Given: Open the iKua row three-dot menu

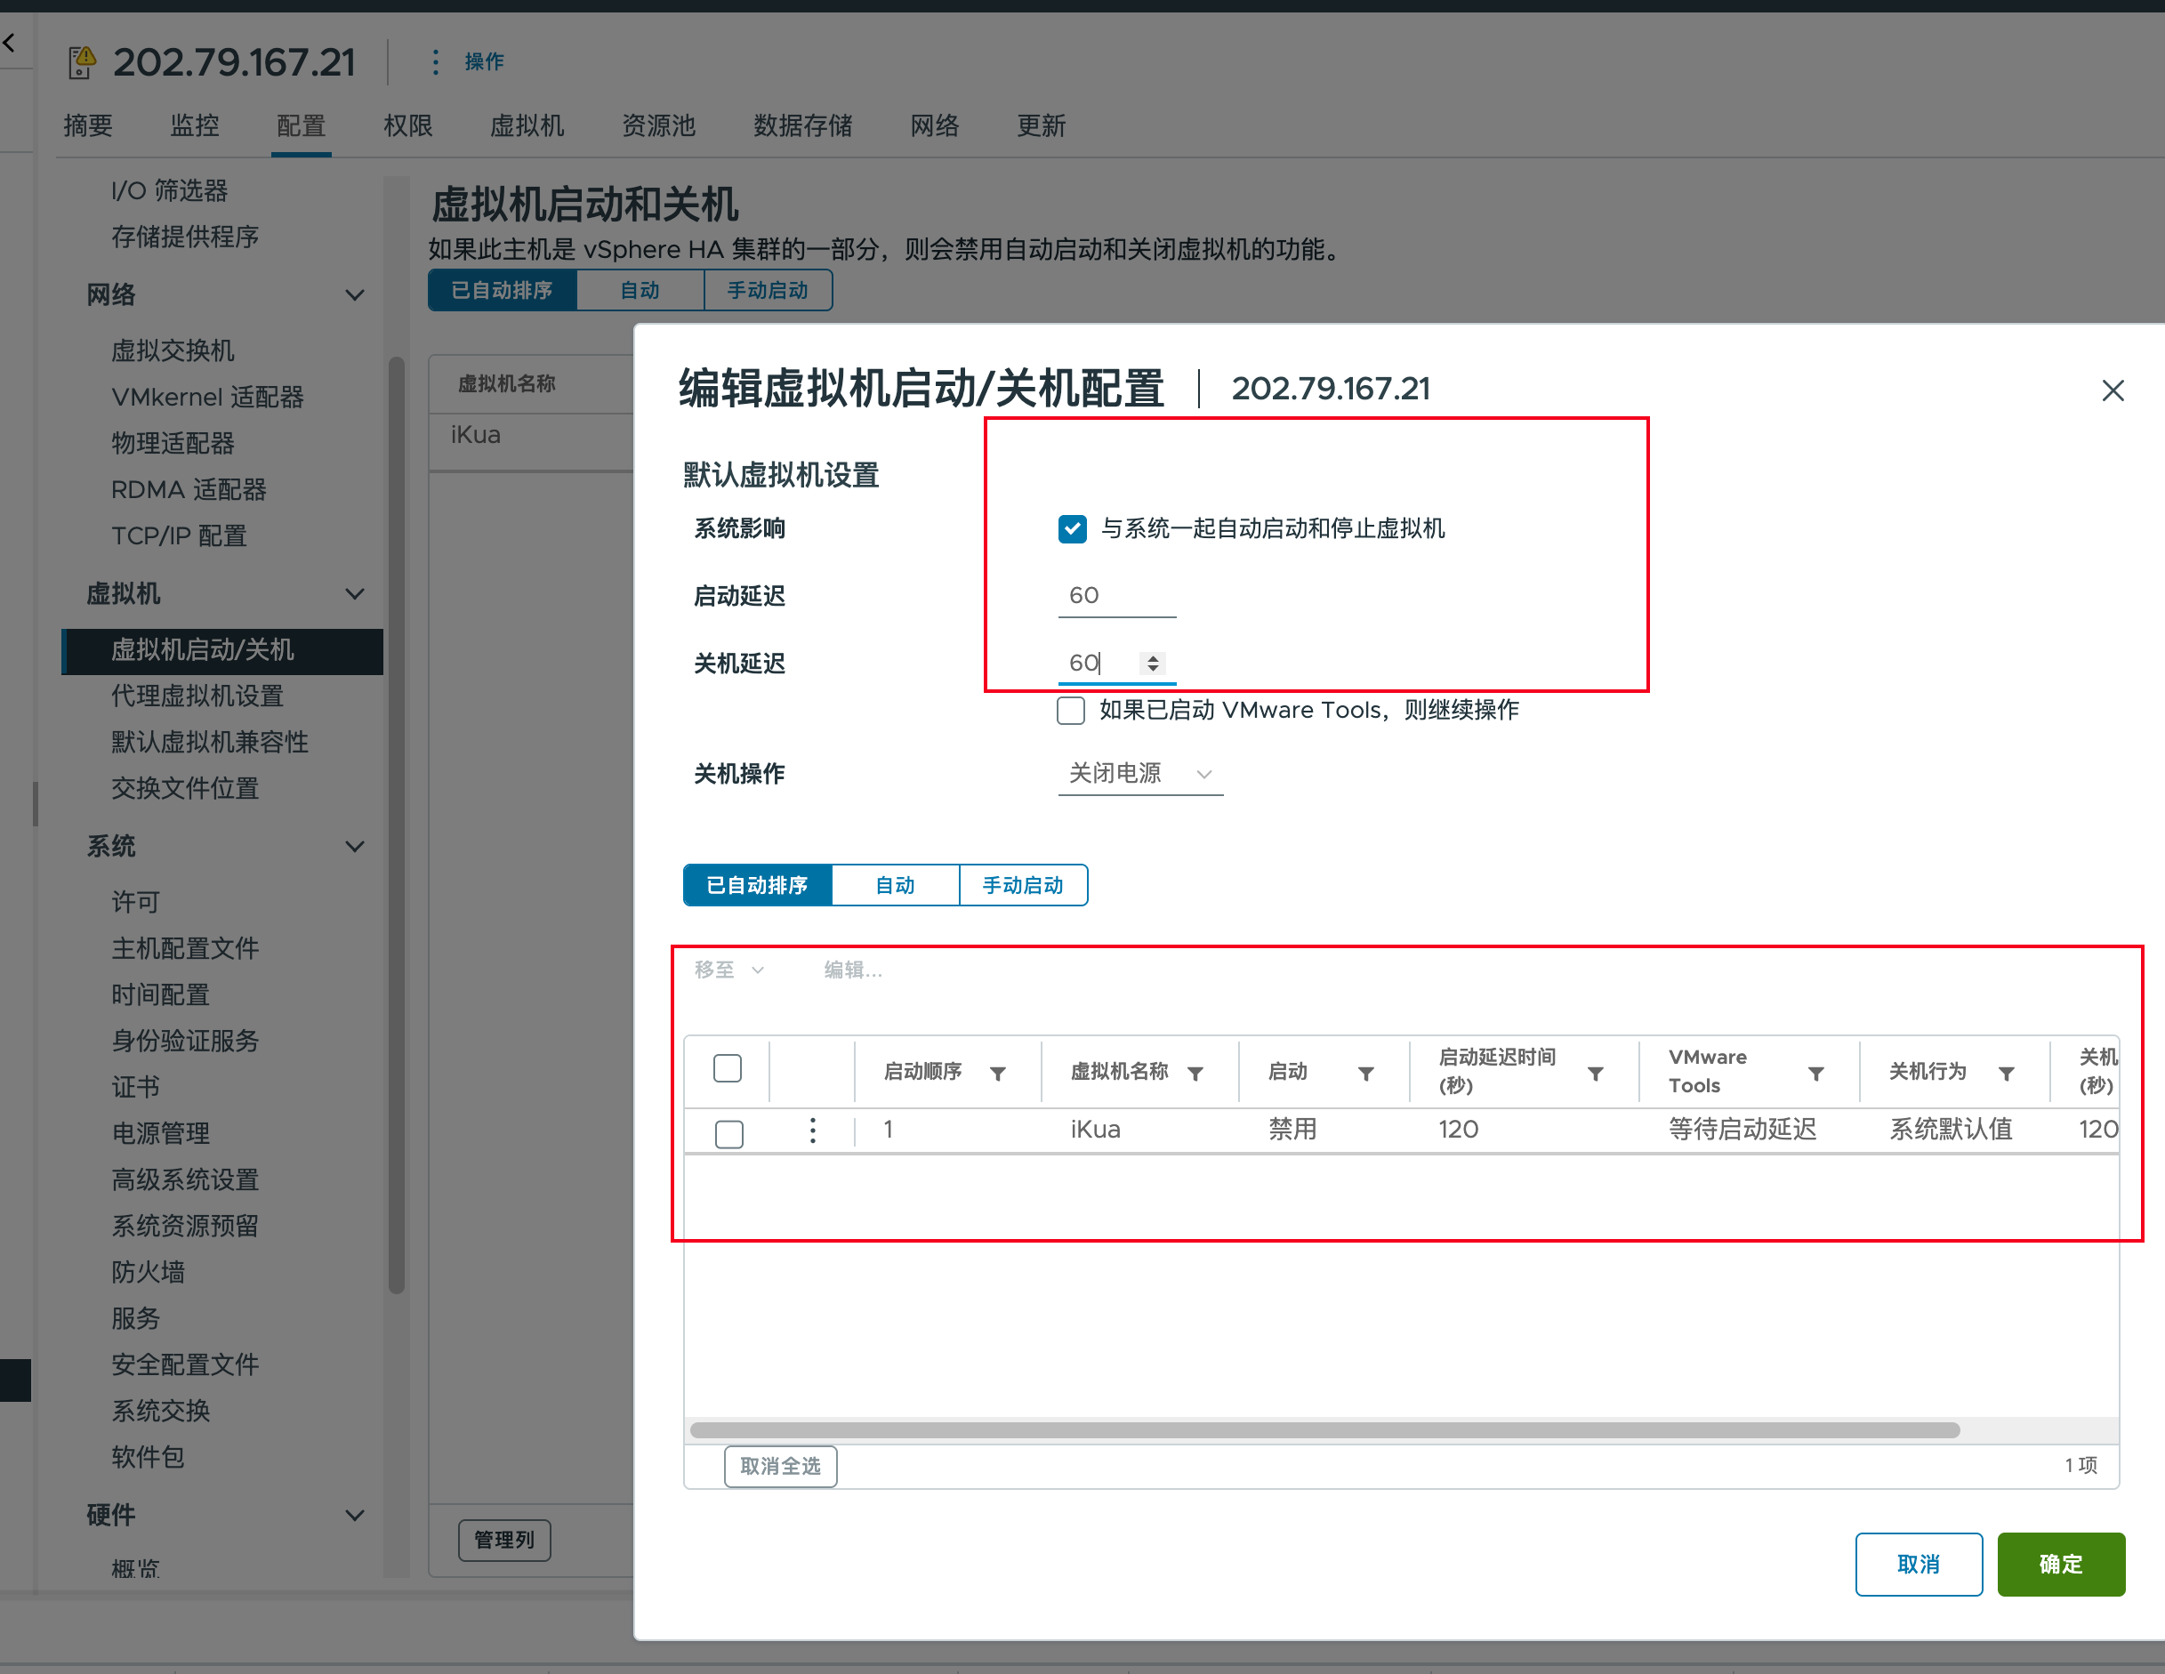Looking at the screenshot, I should 812,1130.
